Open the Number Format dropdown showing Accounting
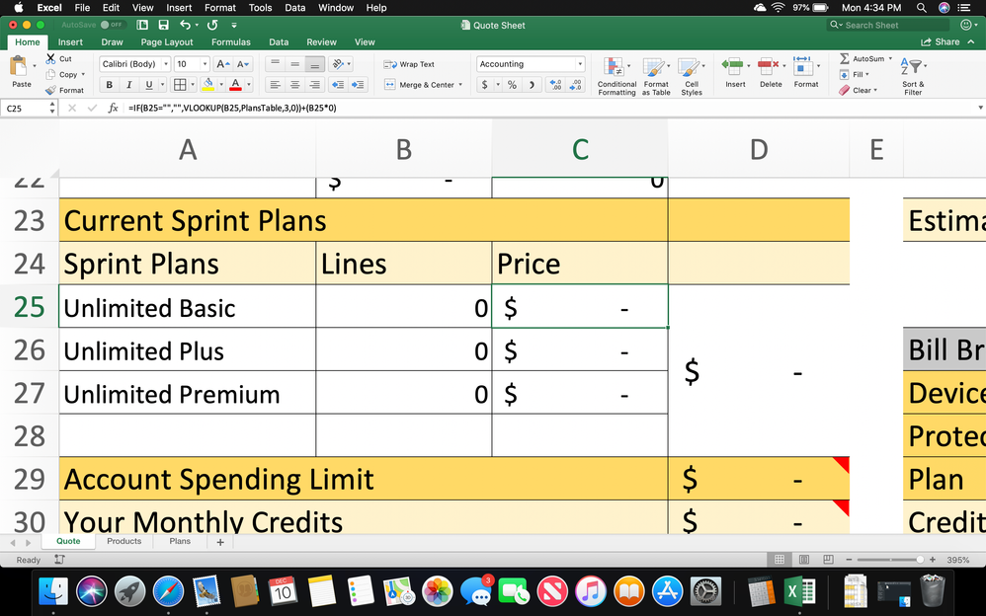The image size is (986, 616). coord(529,63)
